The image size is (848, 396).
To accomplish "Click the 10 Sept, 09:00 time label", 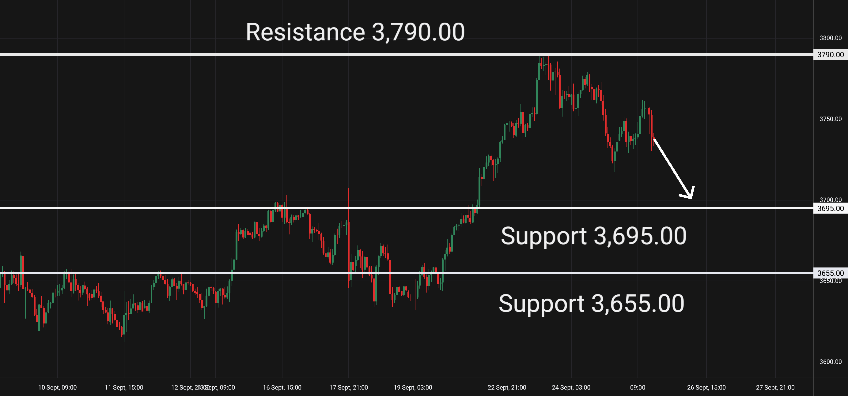I will click(57, 387).
